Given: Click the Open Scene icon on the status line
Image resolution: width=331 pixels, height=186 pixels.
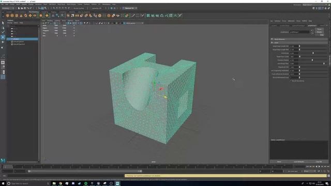Looking at the screenshot, I should pos(22,8).
